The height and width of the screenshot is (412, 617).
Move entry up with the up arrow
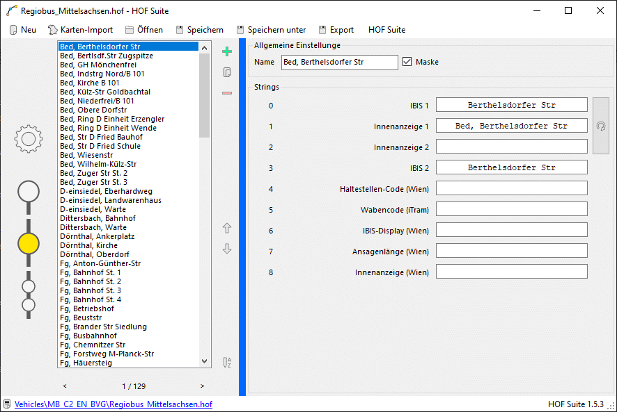pyautogui.click(x=226, y=229)
